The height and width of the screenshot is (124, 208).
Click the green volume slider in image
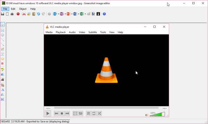pos(157,114)
